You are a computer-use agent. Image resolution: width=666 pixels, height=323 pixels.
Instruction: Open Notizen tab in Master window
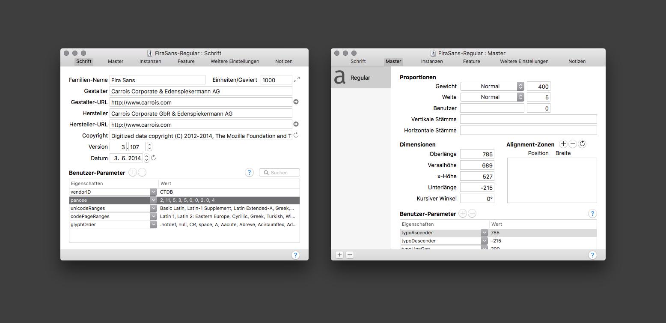point(577,61)
